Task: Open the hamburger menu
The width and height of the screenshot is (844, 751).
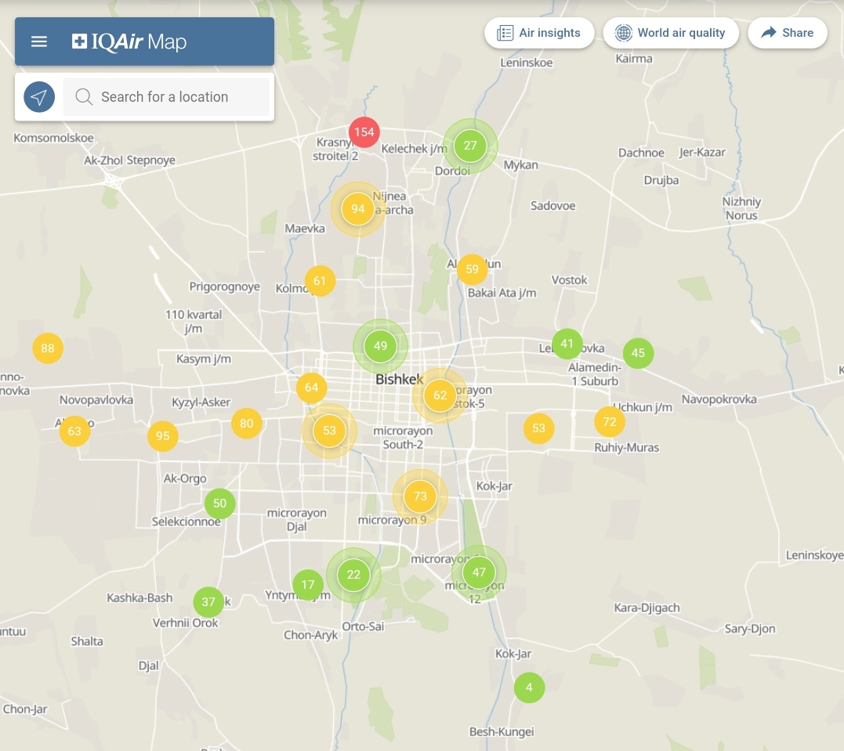Action: pos(39,42)
